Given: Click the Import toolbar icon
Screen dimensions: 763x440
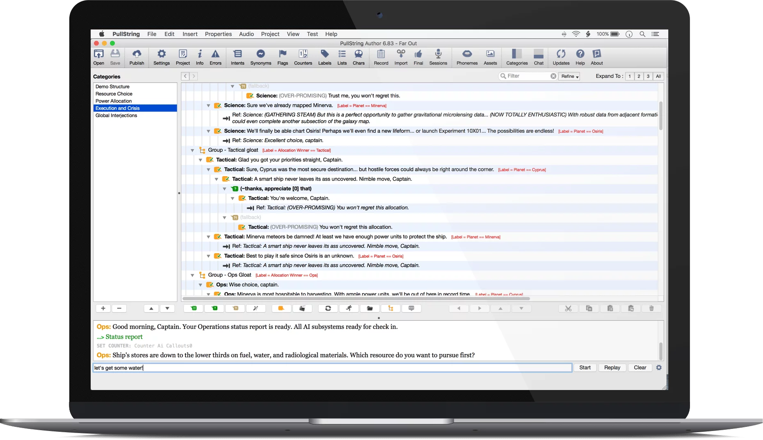Looking at the screenshot, I should coord(401,57).
